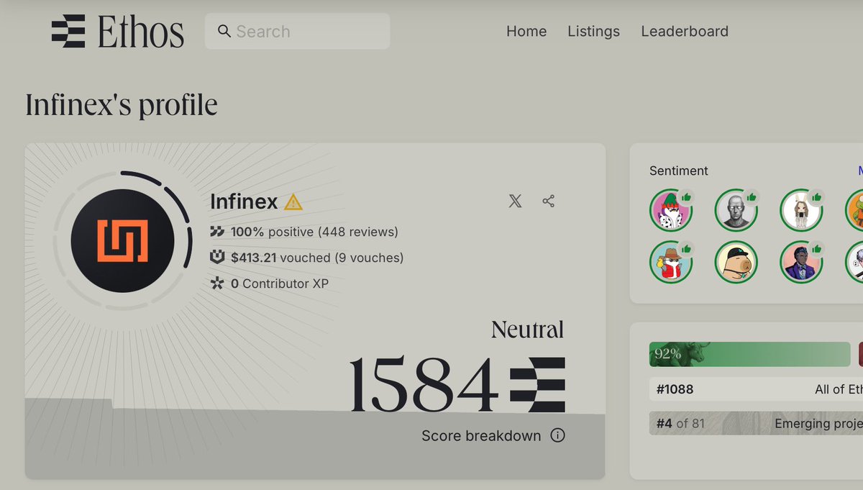Click the brown-hat character reviewer avatar
Screen dimensions: 863x490
(x=670, y=262)
